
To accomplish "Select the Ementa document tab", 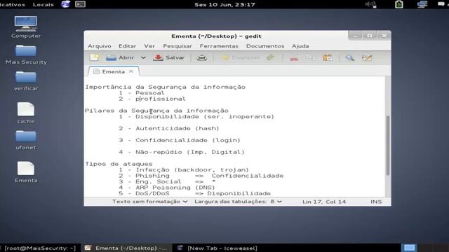I will pos(113,71).
